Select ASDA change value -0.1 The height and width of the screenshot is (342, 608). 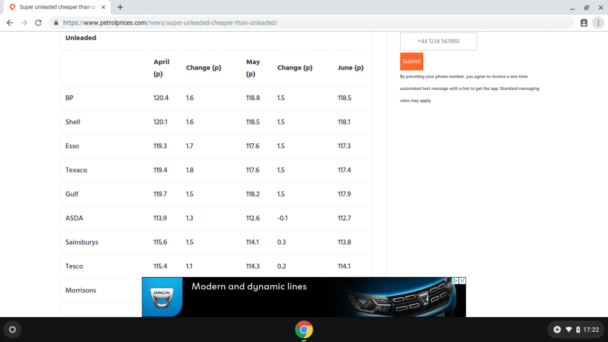pyautogui.click(x=282, y=218)
